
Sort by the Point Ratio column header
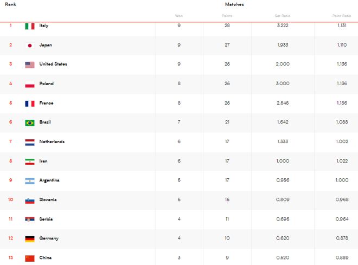tap(342, 16)
